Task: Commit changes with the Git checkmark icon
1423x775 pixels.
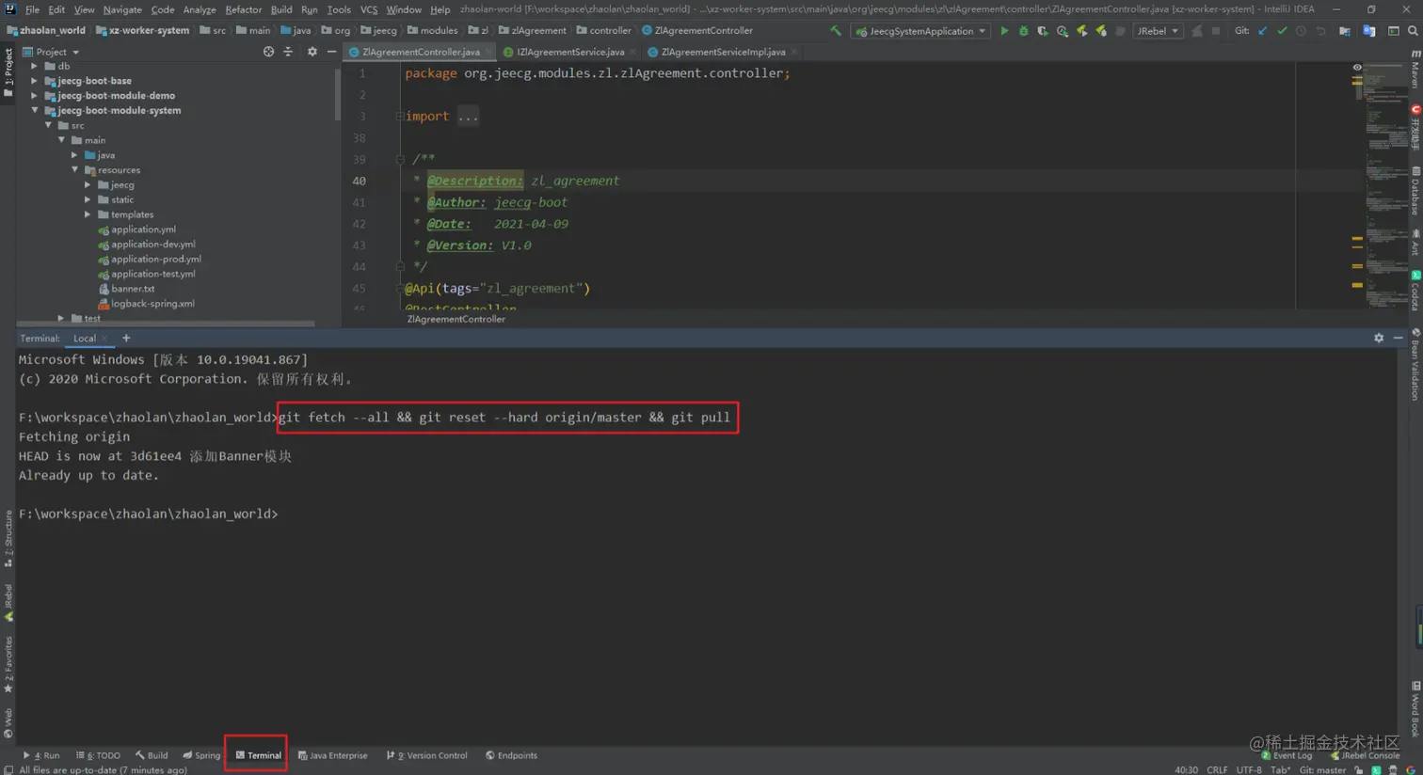Action: (x=1282, y=31)
